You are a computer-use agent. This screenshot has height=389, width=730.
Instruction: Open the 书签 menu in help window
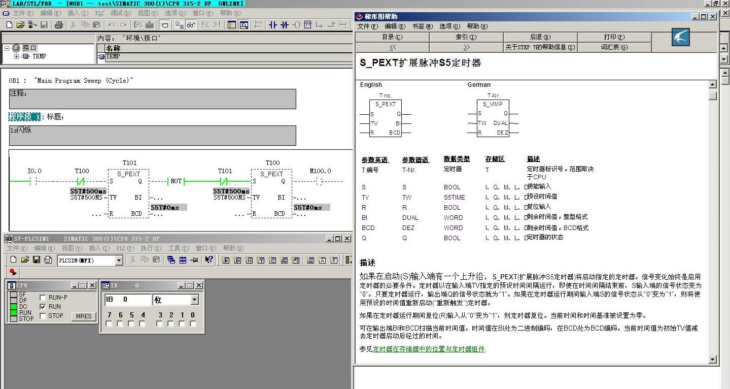(x=423, y=26)
